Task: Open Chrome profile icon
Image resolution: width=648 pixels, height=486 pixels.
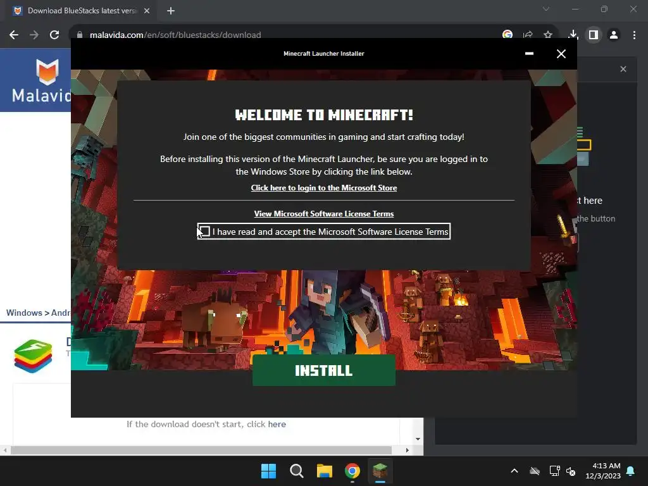Action: pyautogui.click(x=614, y=35)
